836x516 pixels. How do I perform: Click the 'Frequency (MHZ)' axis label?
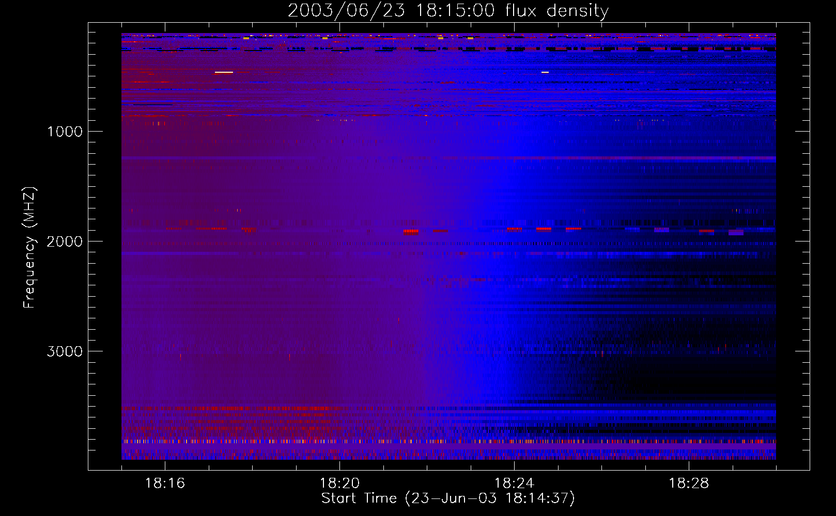click(29, 248)
